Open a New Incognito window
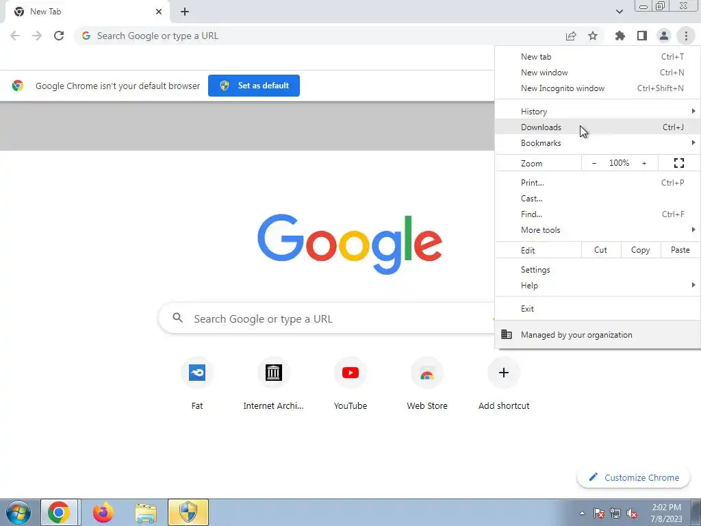The height and width of the screenshot is (526, 701). (598, 88)
